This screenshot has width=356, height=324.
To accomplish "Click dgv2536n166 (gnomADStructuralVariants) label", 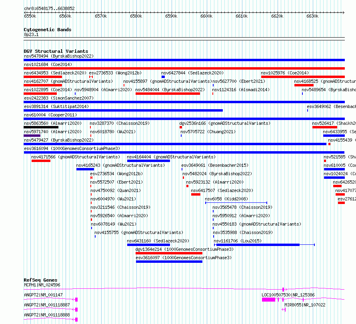I will pyautogui.click(x=225, y=123).
